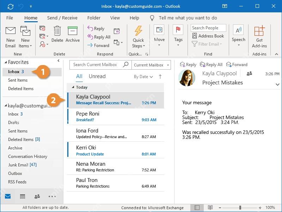
Task: Open the Pepe Roni Breakfast? email
Action: point(116,117)
